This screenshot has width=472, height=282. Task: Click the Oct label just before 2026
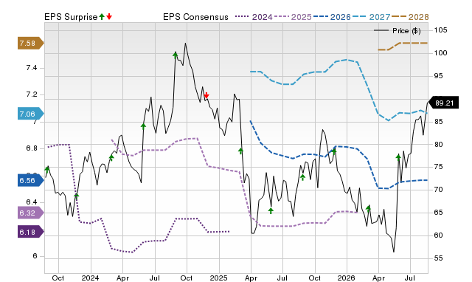point(315,278)
